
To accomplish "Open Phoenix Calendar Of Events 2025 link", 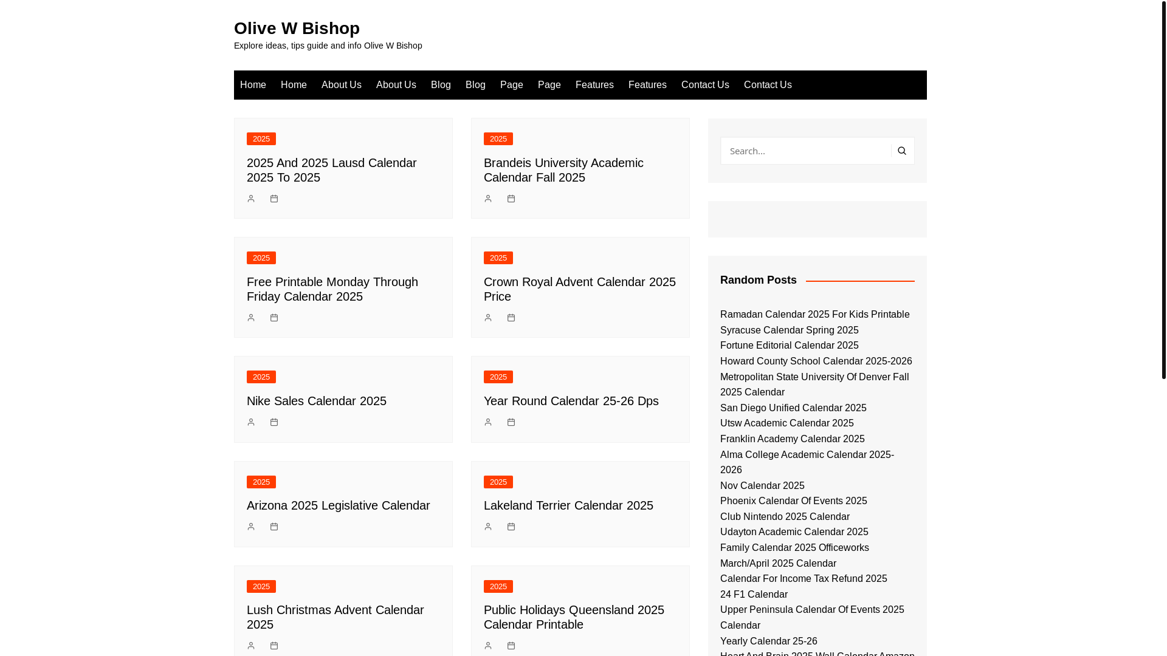I will (794, 501).
